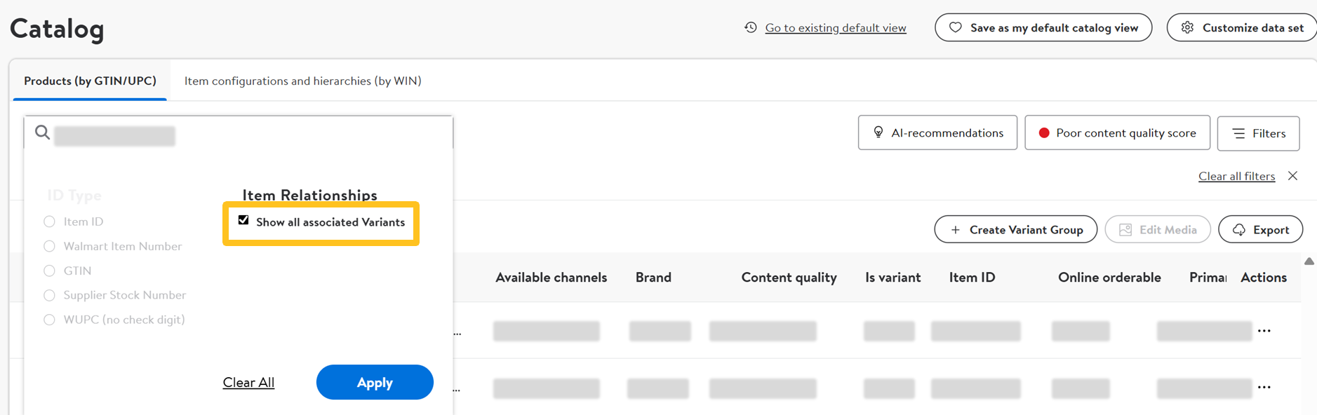Select the Walmart Item Number radio option

[49, 246]
